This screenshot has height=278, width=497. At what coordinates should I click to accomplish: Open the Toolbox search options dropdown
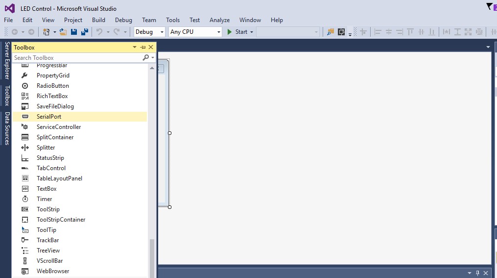click(153, 58)
